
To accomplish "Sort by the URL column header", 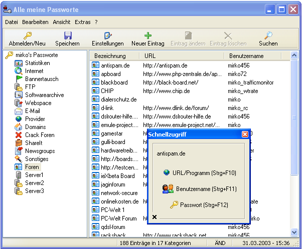I will pyautogui.click(x=182, y=56).
